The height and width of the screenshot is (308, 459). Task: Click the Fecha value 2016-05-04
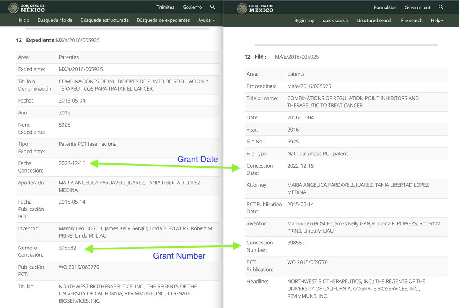coord(72,101)
